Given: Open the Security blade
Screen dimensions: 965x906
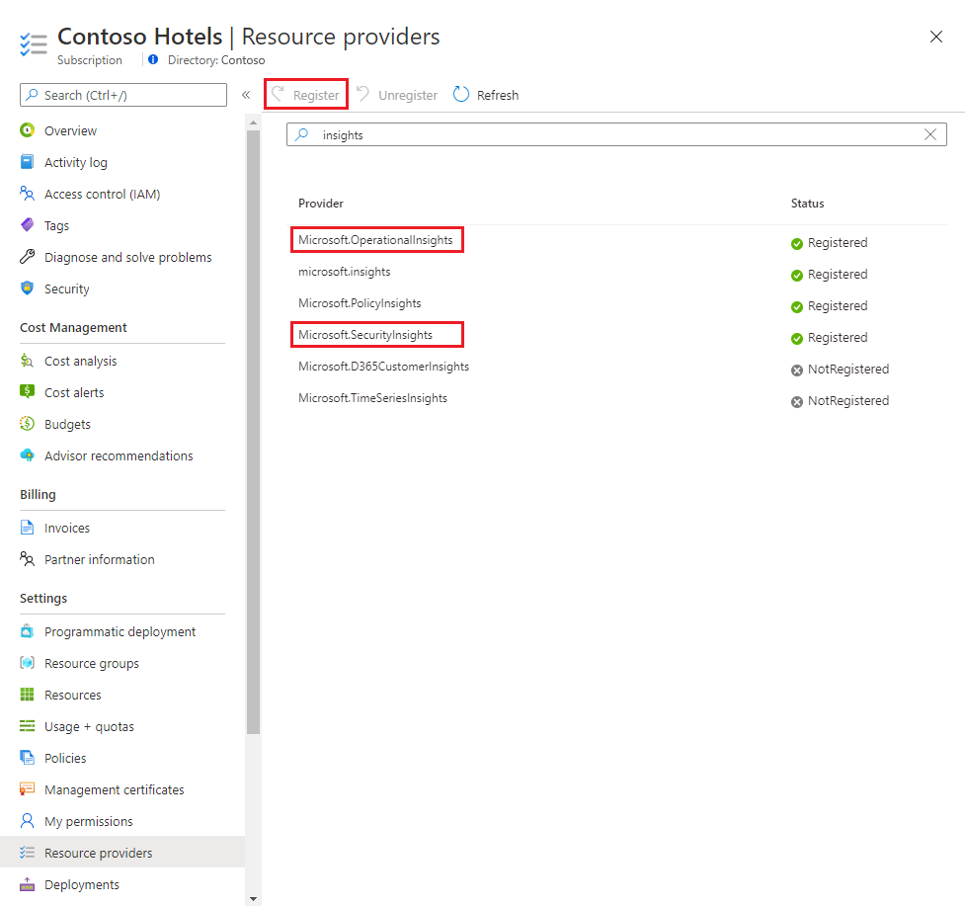Looking at the screenshot, I should [x=67, y=288].
